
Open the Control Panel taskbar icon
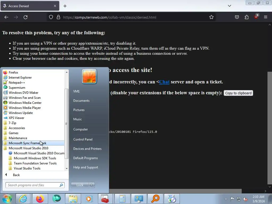(139, 199)
